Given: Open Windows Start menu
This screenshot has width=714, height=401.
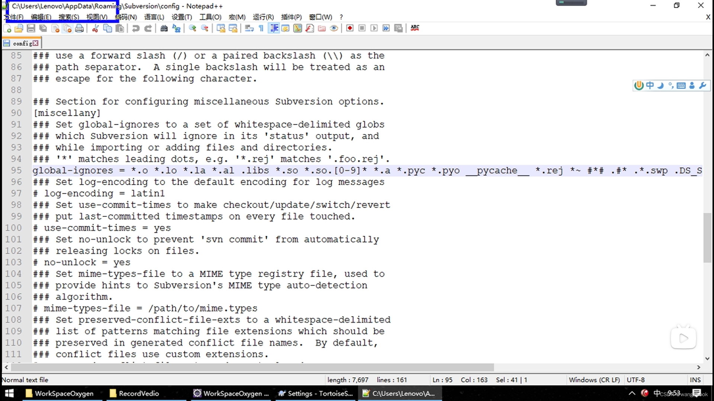Looking at the screenshot, I should coord(9,393).
